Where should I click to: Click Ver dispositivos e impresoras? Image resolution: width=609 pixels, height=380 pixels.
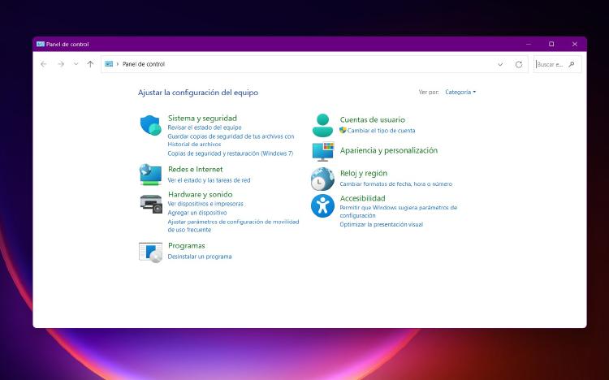[x=205, y=204]
